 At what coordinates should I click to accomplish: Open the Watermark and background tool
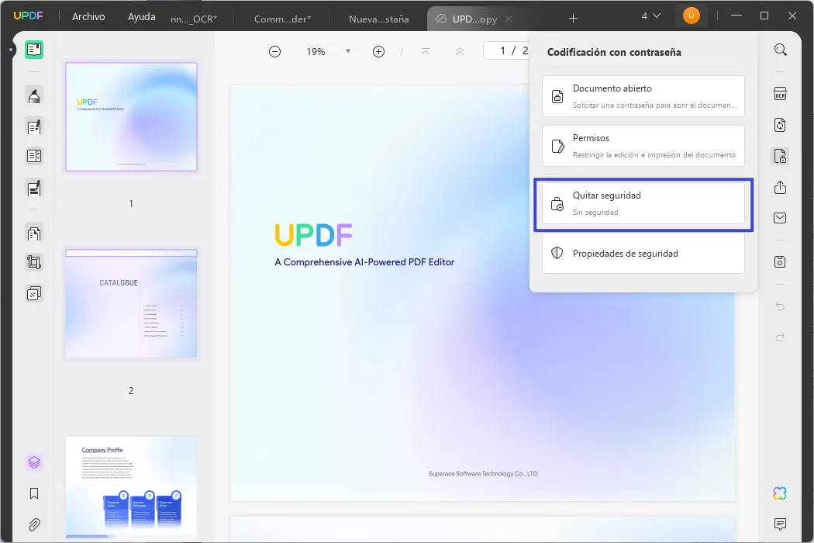tap(34, 293)
